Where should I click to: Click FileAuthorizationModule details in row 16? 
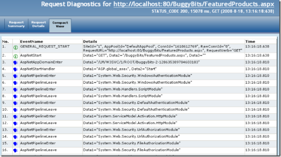132,150
